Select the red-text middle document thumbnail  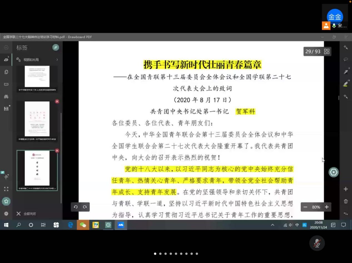(37, 121)
